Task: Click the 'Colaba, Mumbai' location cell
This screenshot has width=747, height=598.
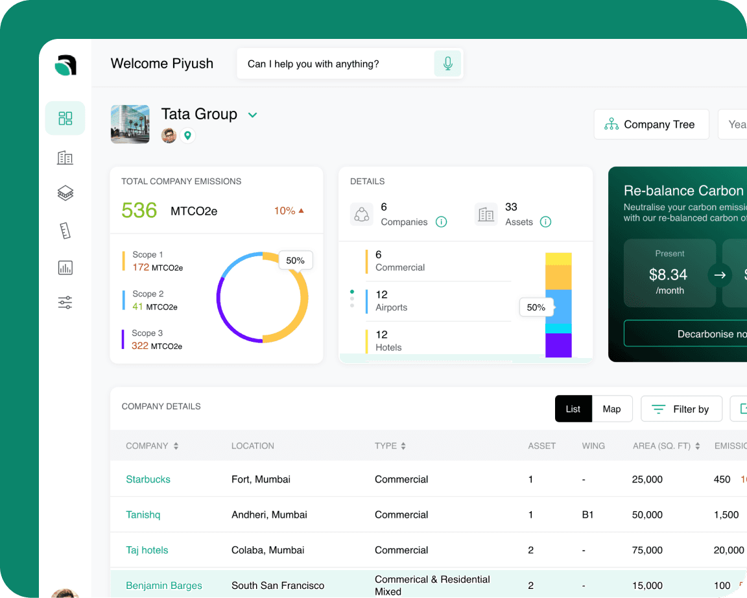Action: (x=268, y=550)
